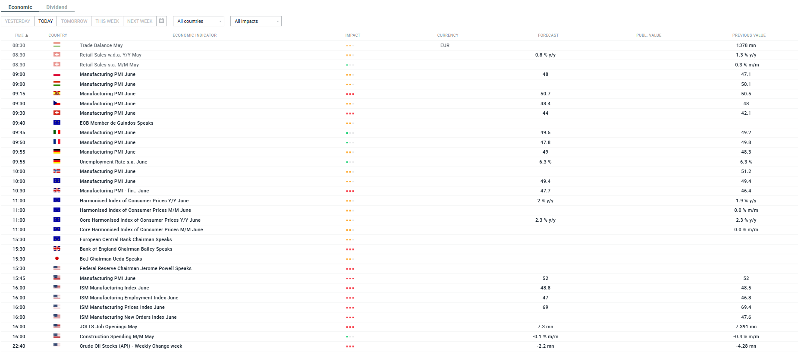Open the calendar date picker icon
The image size is (798, 352).
[162, 21]
